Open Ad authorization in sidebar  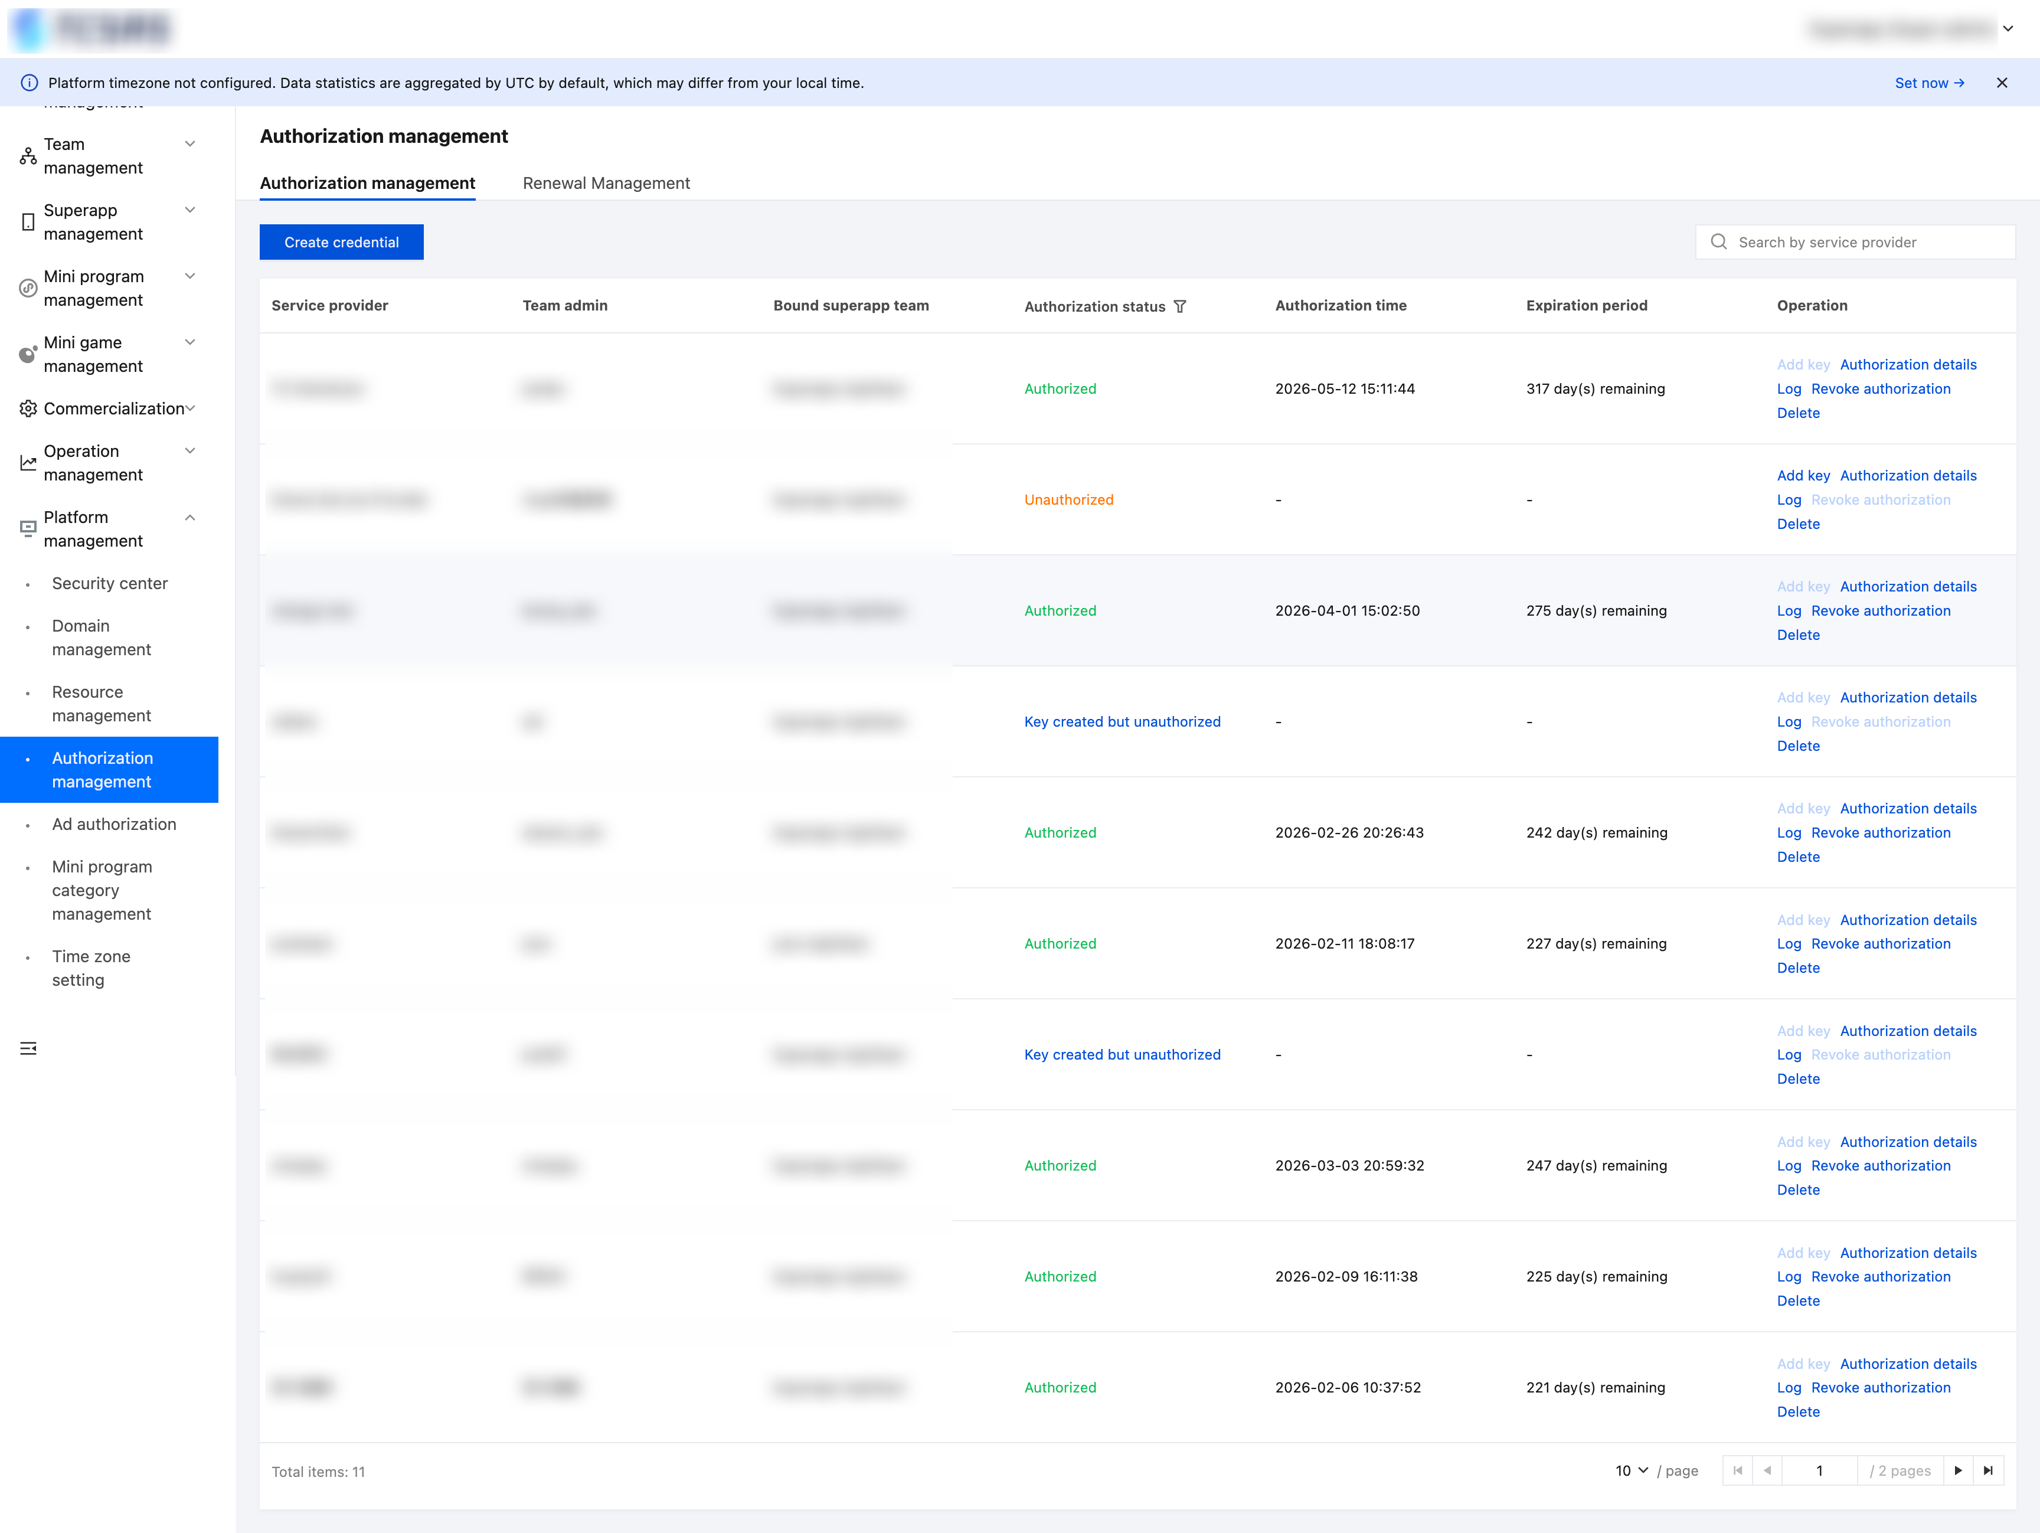(115, 823)
